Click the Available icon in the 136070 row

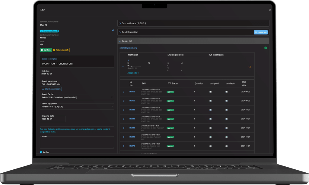point(226,146)
